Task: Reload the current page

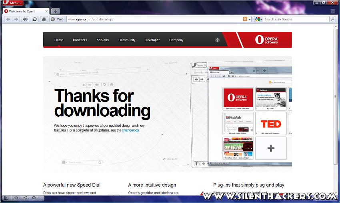Action: pyautogui.click(x=34, y=19)
